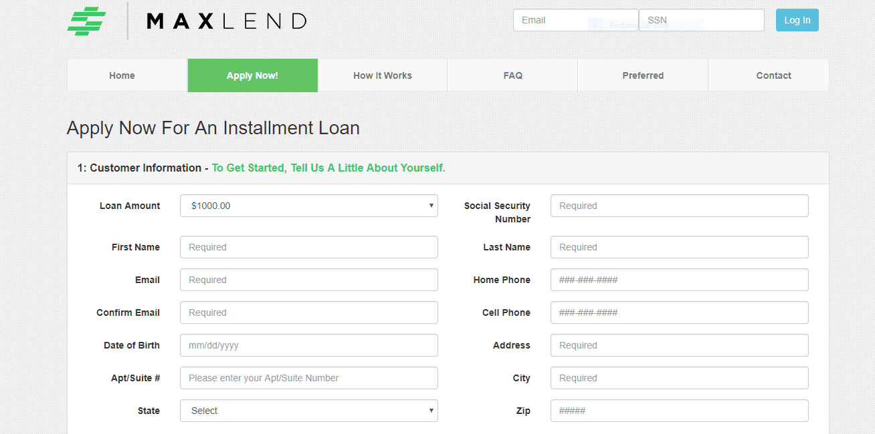Select the Apt/Suite # input field

(x=308, y=378)
